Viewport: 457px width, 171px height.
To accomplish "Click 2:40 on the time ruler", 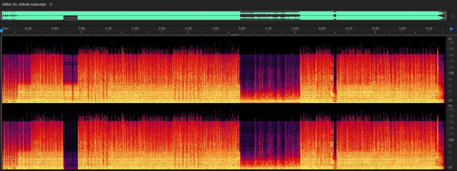I will [215, 29].
